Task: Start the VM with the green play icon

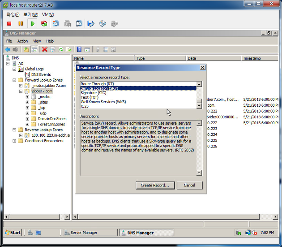Action: [x=33, y=24]
